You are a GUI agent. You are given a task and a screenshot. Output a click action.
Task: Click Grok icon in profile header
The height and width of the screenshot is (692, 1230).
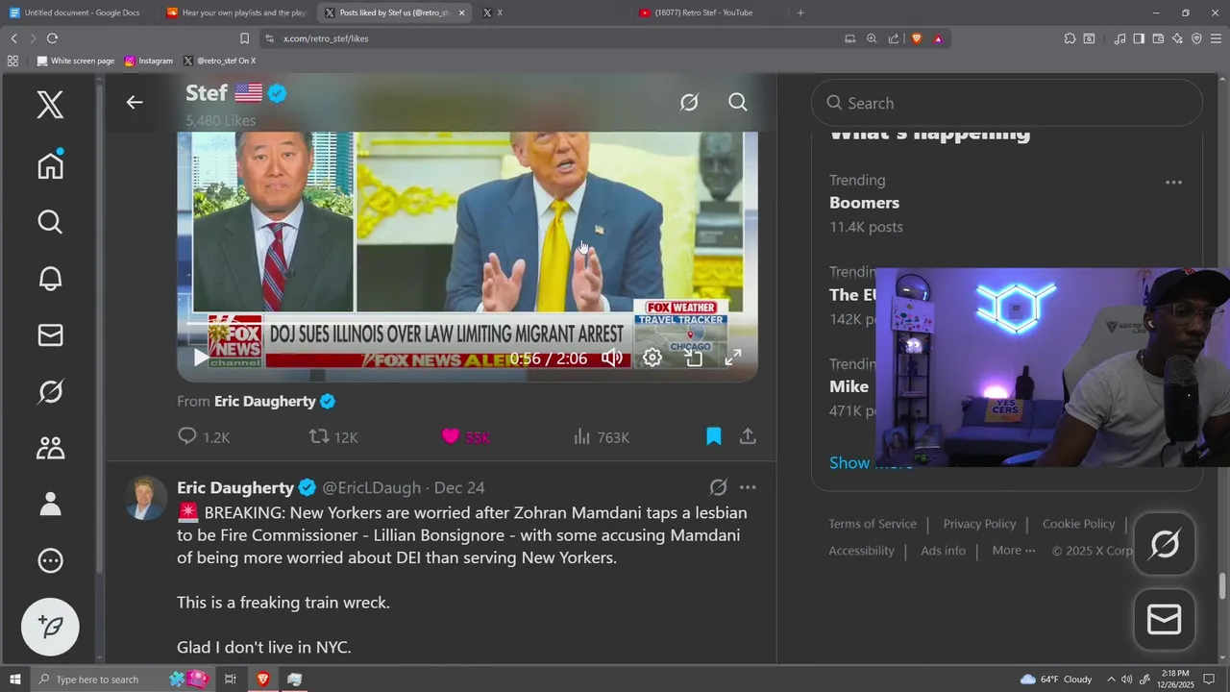coord(689,102)
